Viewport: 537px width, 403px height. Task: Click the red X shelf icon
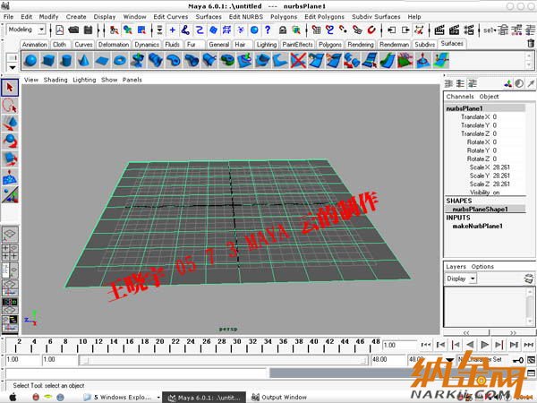(298, 61)
